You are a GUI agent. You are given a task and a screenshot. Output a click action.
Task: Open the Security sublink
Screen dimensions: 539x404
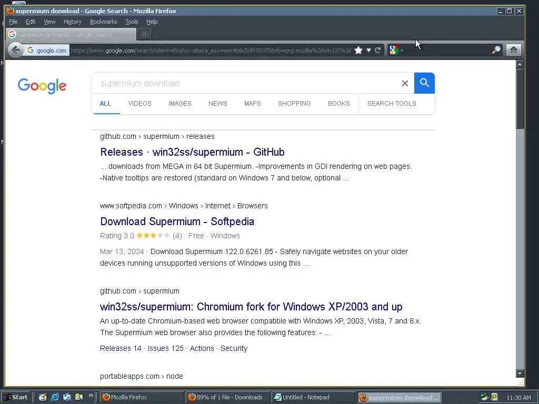(x=234, y=348)
